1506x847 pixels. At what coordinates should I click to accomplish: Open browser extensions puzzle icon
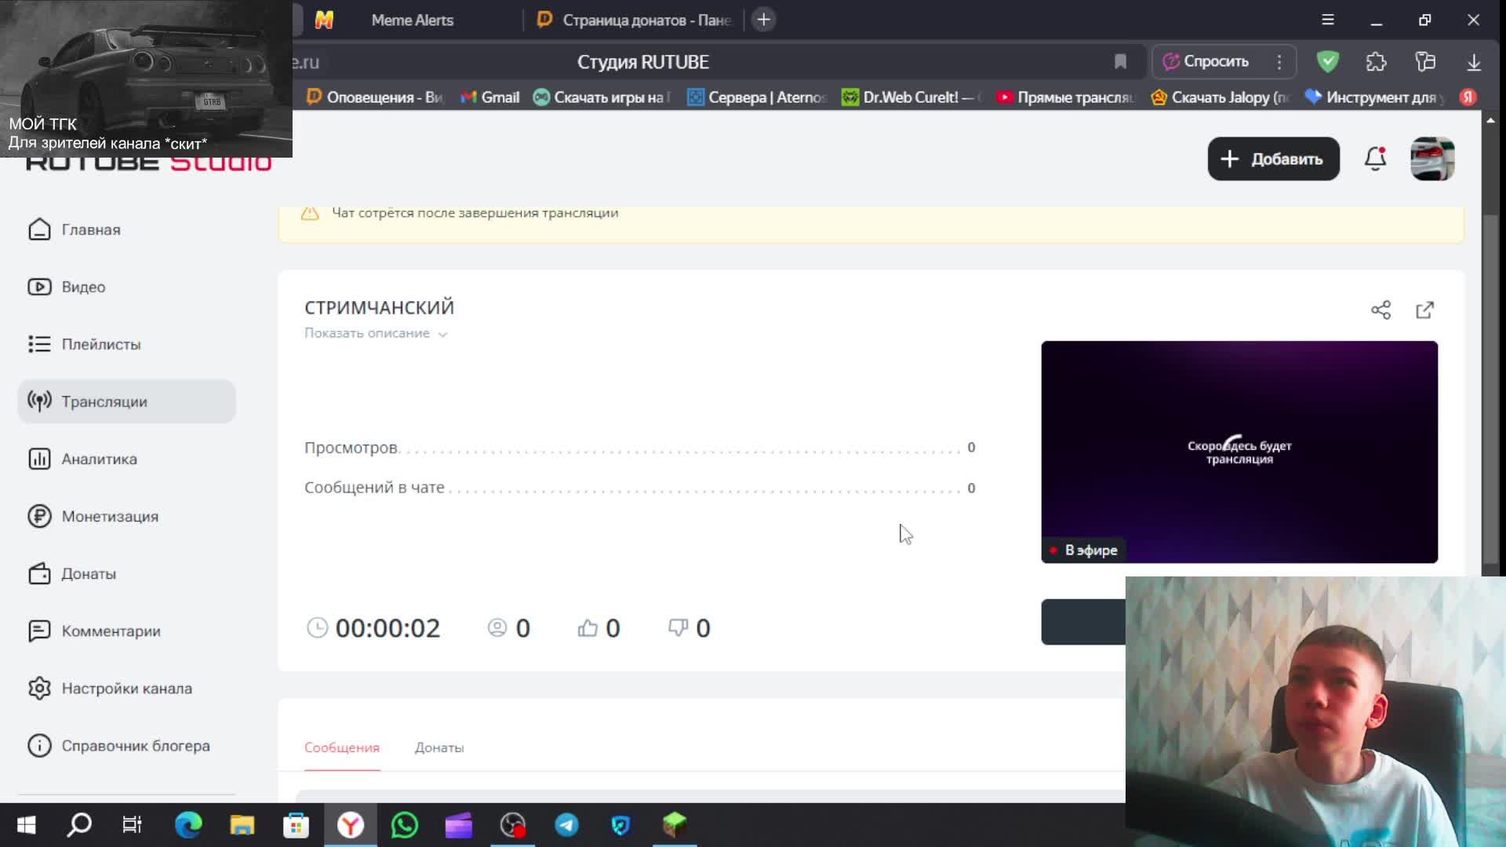(x=1376, y=62)
